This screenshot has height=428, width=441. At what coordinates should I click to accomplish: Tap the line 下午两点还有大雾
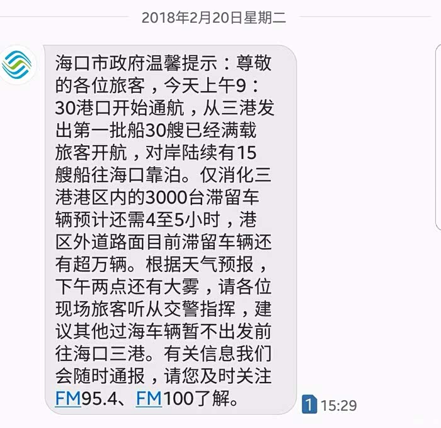(x=127, y=287)
